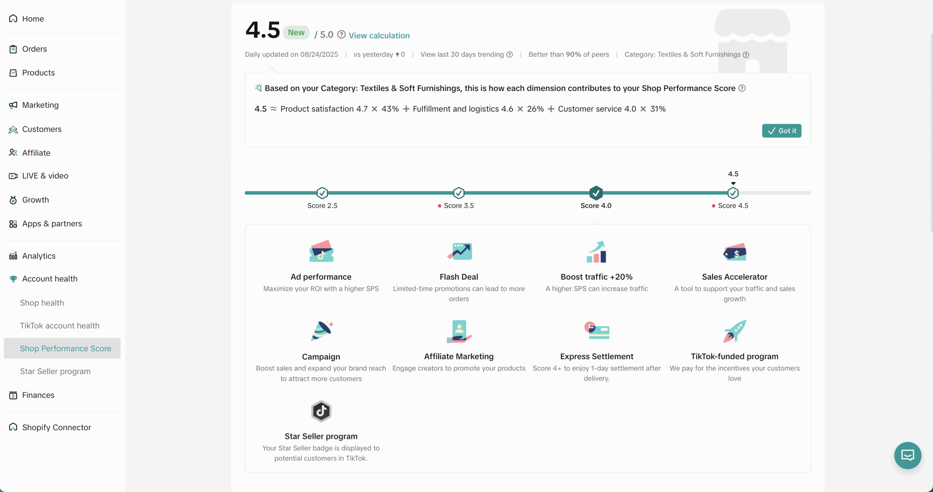This screenshot has height=492, width=933.
Task: Click the Home sidebar icon
Action: click(x=13, y=19)
